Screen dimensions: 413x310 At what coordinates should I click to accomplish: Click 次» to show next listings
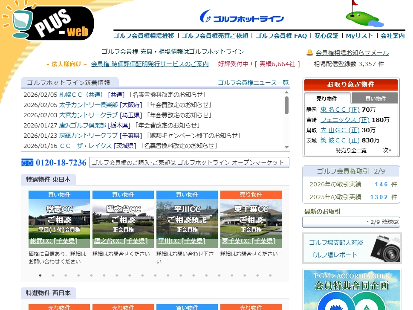(x=387, y=150)
